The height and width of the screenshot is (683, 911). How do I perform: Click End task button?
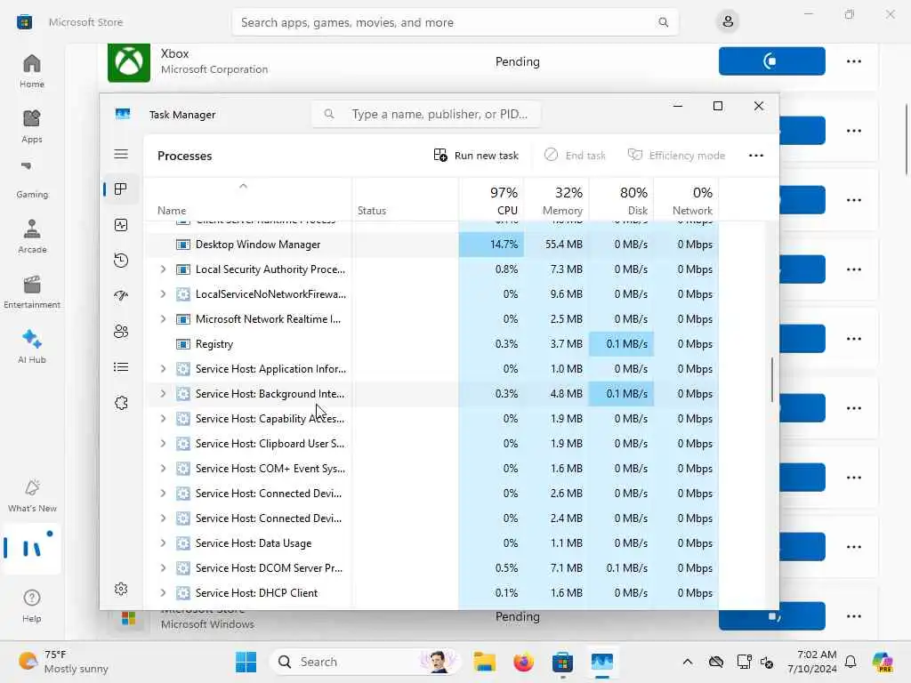click(x=575, y=155)
